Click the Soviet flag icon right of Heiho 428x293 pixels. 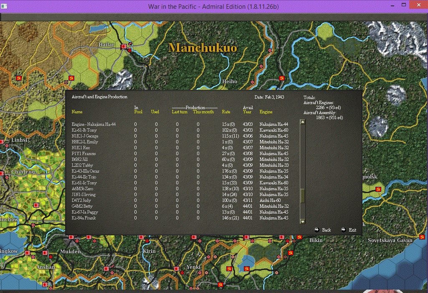[x=282, y=78]
